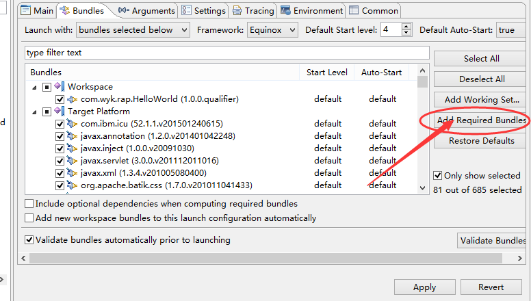Open the Settings tab

click(x=203, y=10)
